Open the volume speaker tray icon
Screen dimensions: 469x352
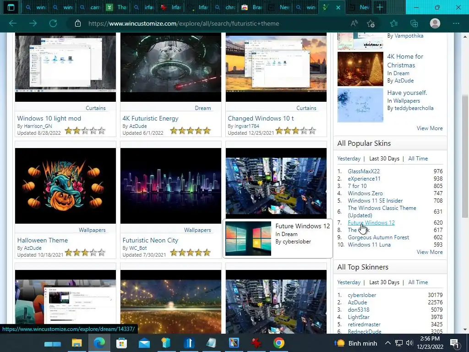[409, 343]
